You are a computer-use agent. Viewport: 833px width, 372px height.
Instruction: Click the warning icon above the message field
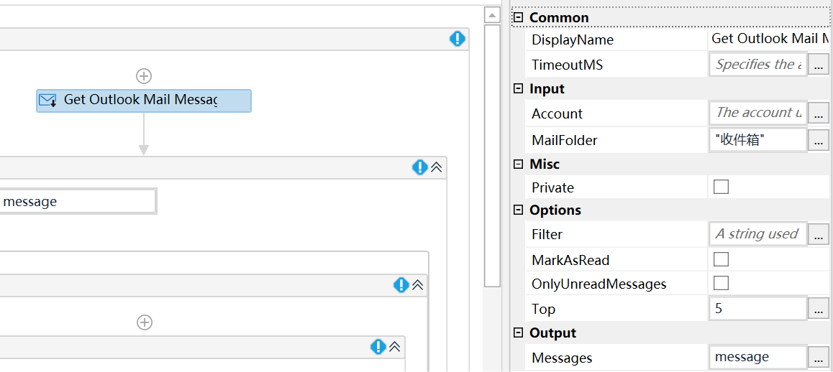(420, 167)
